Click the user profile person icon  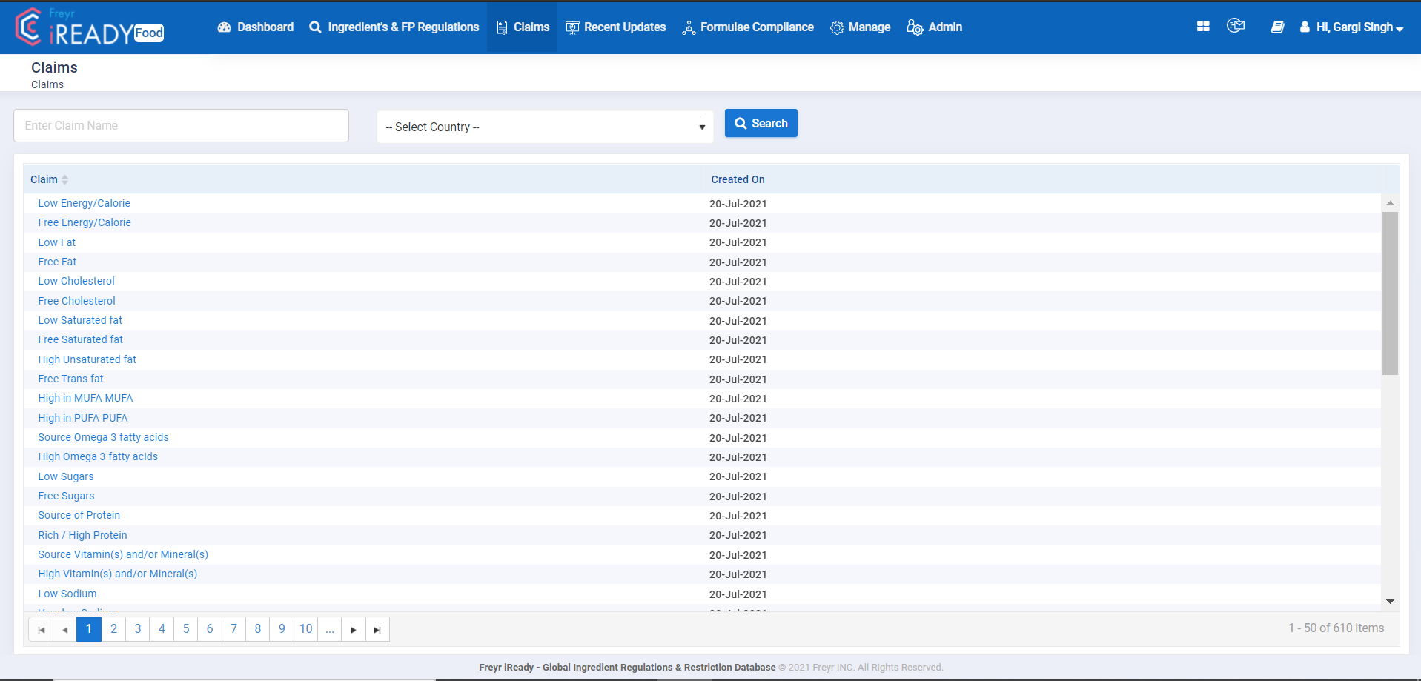(x=1304, y=27)
